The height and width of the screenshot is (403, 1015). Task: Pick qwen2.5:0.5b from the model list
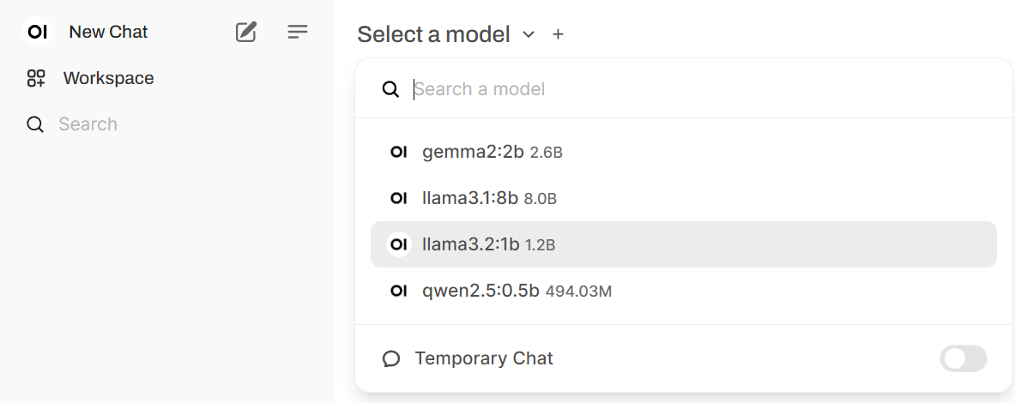pyautogui.click(x=480, y=291)
